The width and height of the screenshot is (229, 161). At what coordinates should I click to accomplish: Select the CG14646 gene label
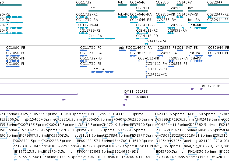tap(138, 2)
